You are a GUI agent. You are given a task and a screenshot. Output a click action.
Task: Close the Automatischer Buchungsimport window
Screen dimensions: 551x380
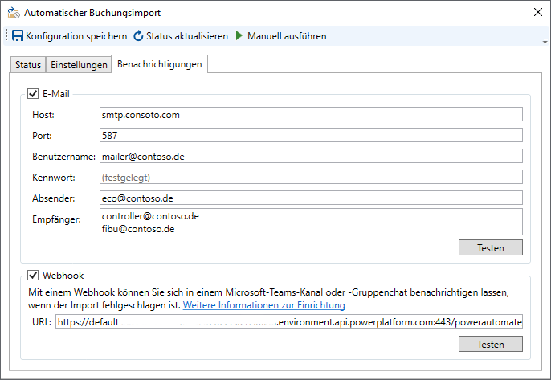coord(537,12)
